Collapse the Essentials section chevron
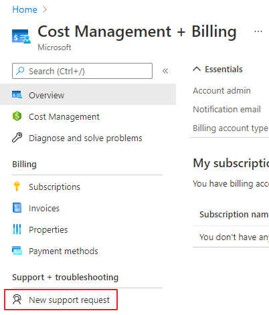Screen dimensions: 269x315 197,69
